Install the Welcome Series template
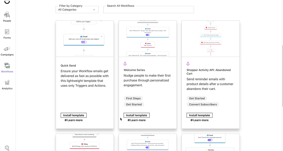 coord(136,115)
